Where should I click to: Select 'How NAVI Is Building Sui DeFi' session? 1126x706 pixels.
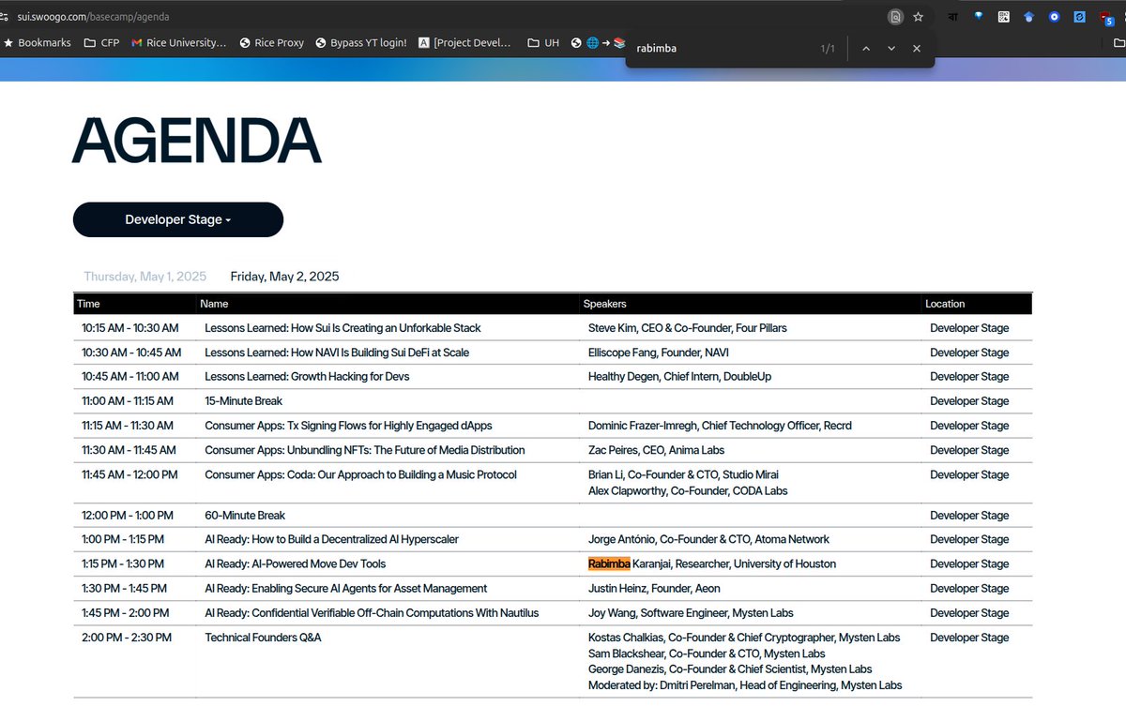(337, 353)
